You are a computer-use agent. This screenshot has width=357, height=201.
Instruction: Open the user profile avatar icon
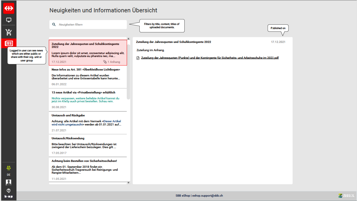[x=9, y=182]
